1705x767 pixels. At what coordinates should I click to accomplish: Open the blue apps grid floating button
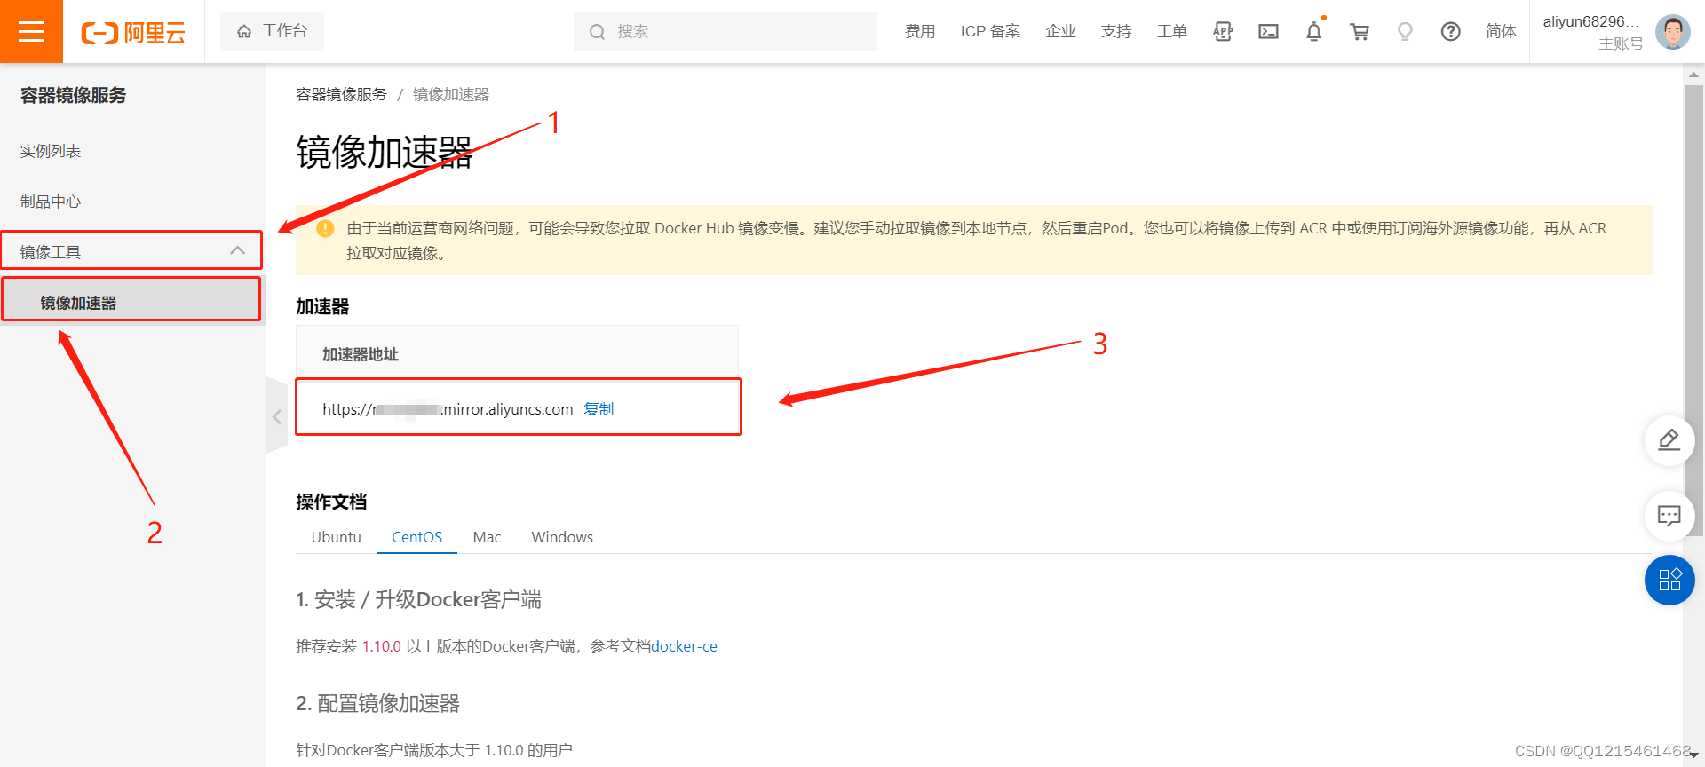click(x=1669, y=580)
